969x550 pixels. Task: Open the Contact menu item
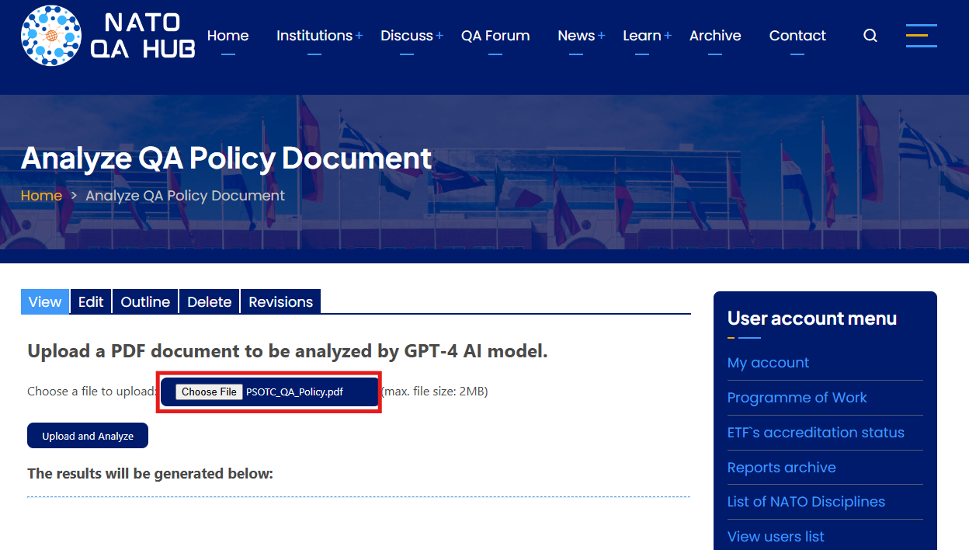coord(797,36)
